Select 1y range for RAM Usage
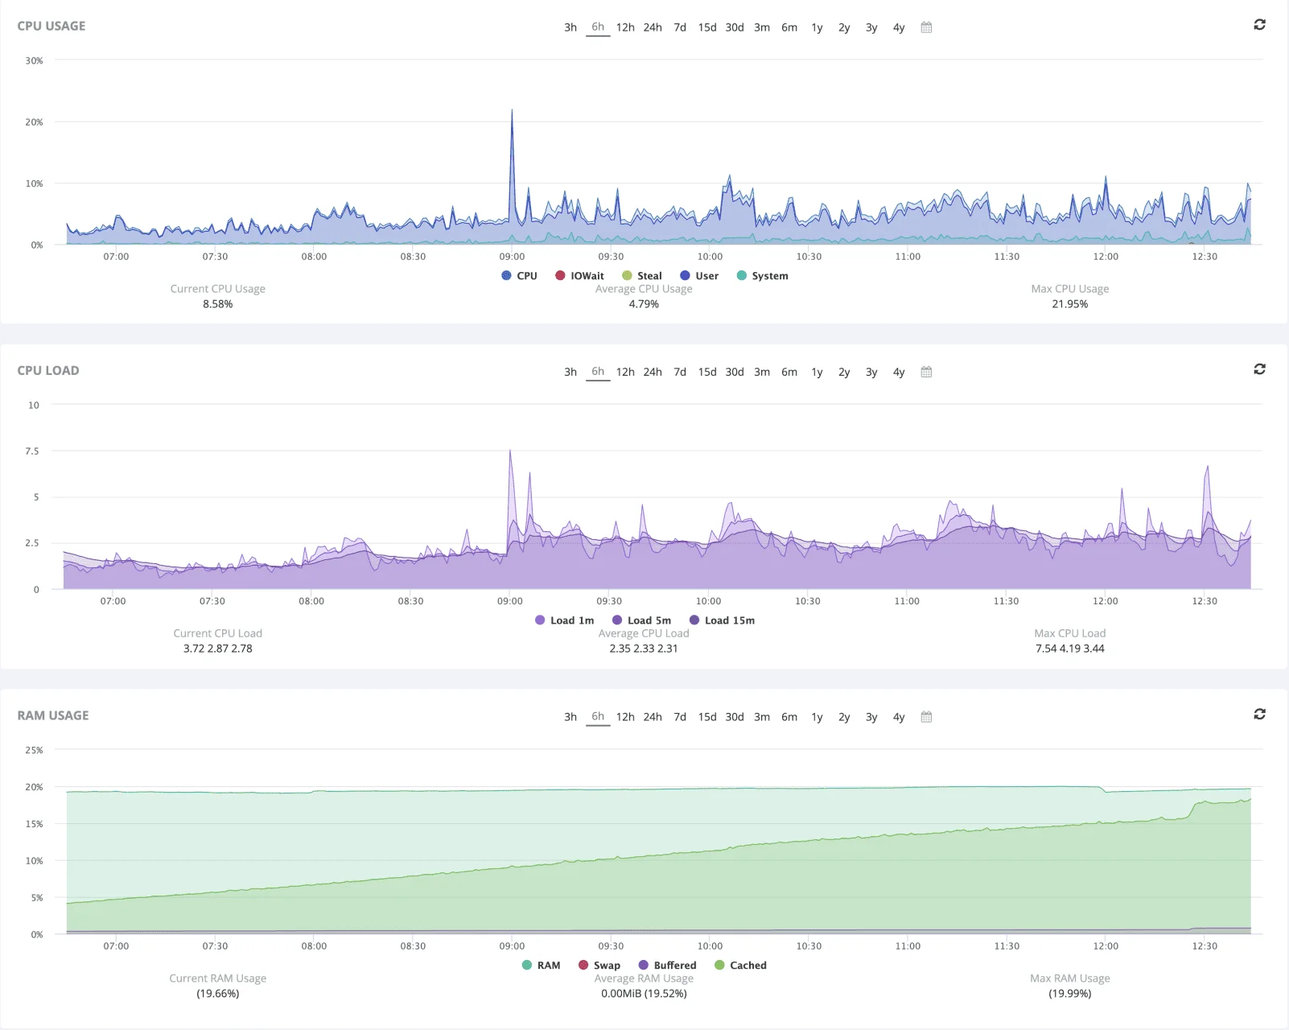The width and height of the screenshot is (1289, 1030). click(x=817, y=717)
